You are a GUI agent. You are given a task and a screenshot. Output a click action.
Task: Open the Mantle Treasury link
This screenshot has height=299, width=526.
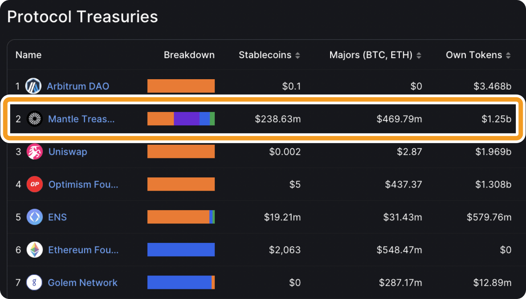(81, 119)
